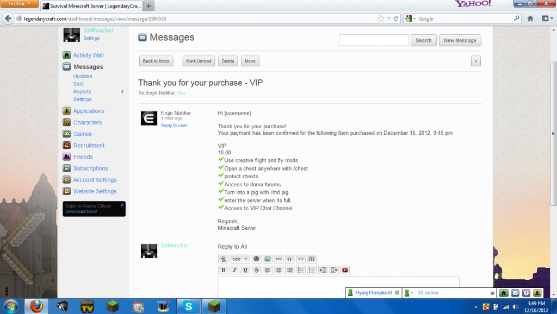This screenshot has width=557, height=314.
Task: Click the Back to Inbox button
Action: (157, 61)
